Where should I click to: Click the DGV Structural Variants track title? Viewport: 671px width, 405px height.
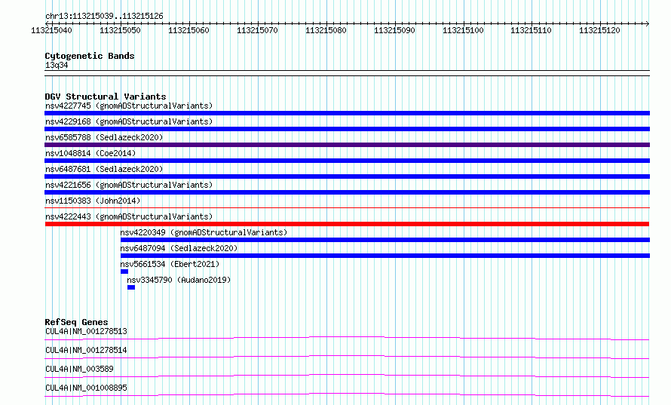coord(106,97)
